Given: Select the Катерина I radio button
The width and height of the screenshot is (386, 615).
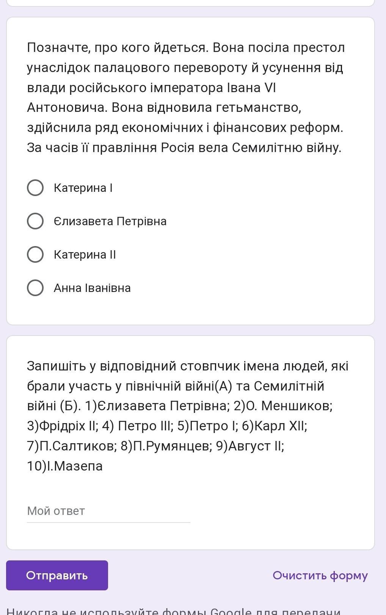Looking at the screenshot, I should click(x=35, y=188).
